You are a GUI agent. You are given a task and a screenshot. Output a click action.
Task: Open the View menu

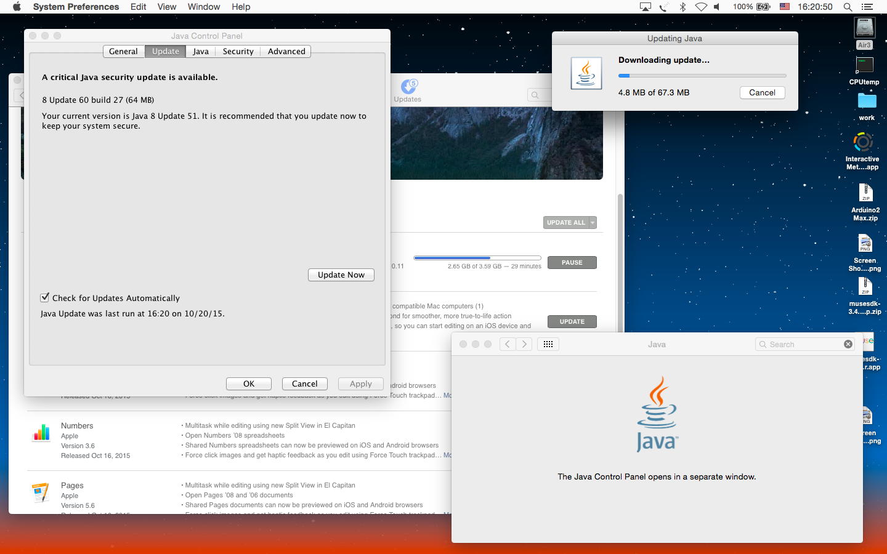pyautogui.click(x=167, y=7)
